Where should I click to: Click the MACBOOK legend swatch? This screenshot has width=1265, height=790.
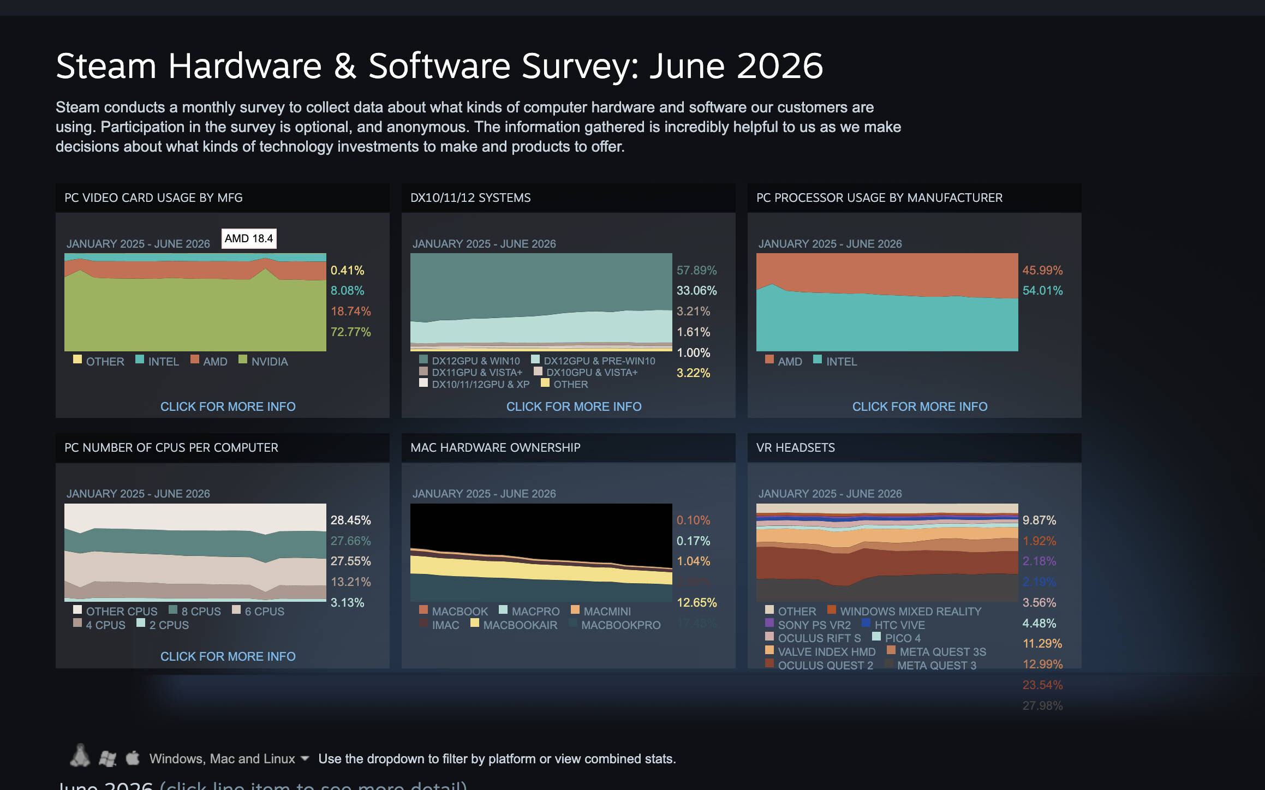point(423,609)
